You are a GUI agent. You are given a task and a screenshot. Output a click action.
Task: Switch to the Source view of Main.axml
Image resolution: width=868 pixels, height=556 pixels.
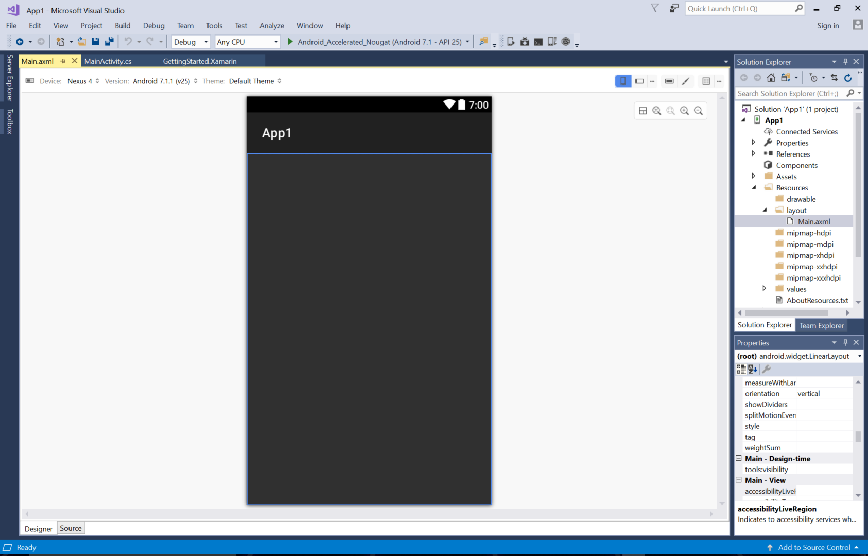pos(71,528)
